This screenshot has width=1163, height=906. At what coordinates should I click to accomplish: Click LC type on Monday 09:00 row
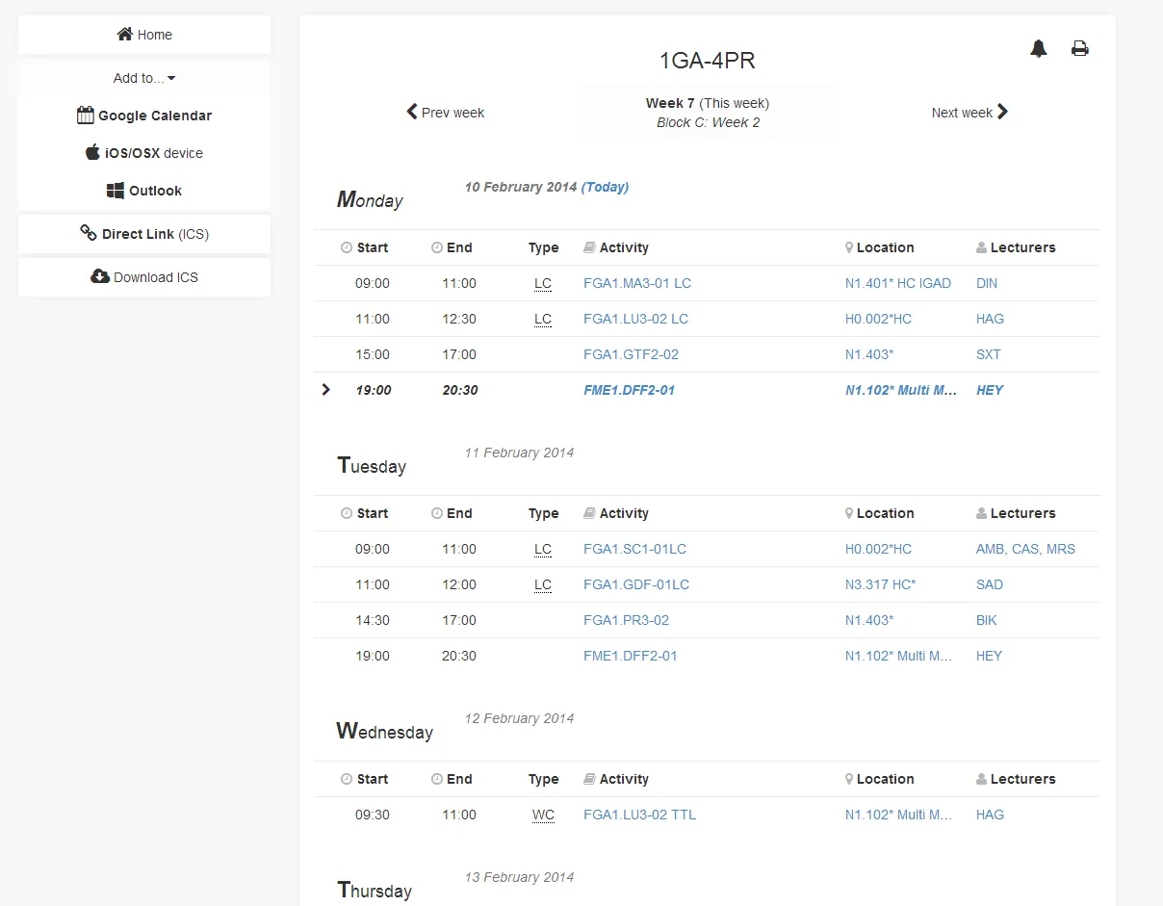click(x=543, y=283)
